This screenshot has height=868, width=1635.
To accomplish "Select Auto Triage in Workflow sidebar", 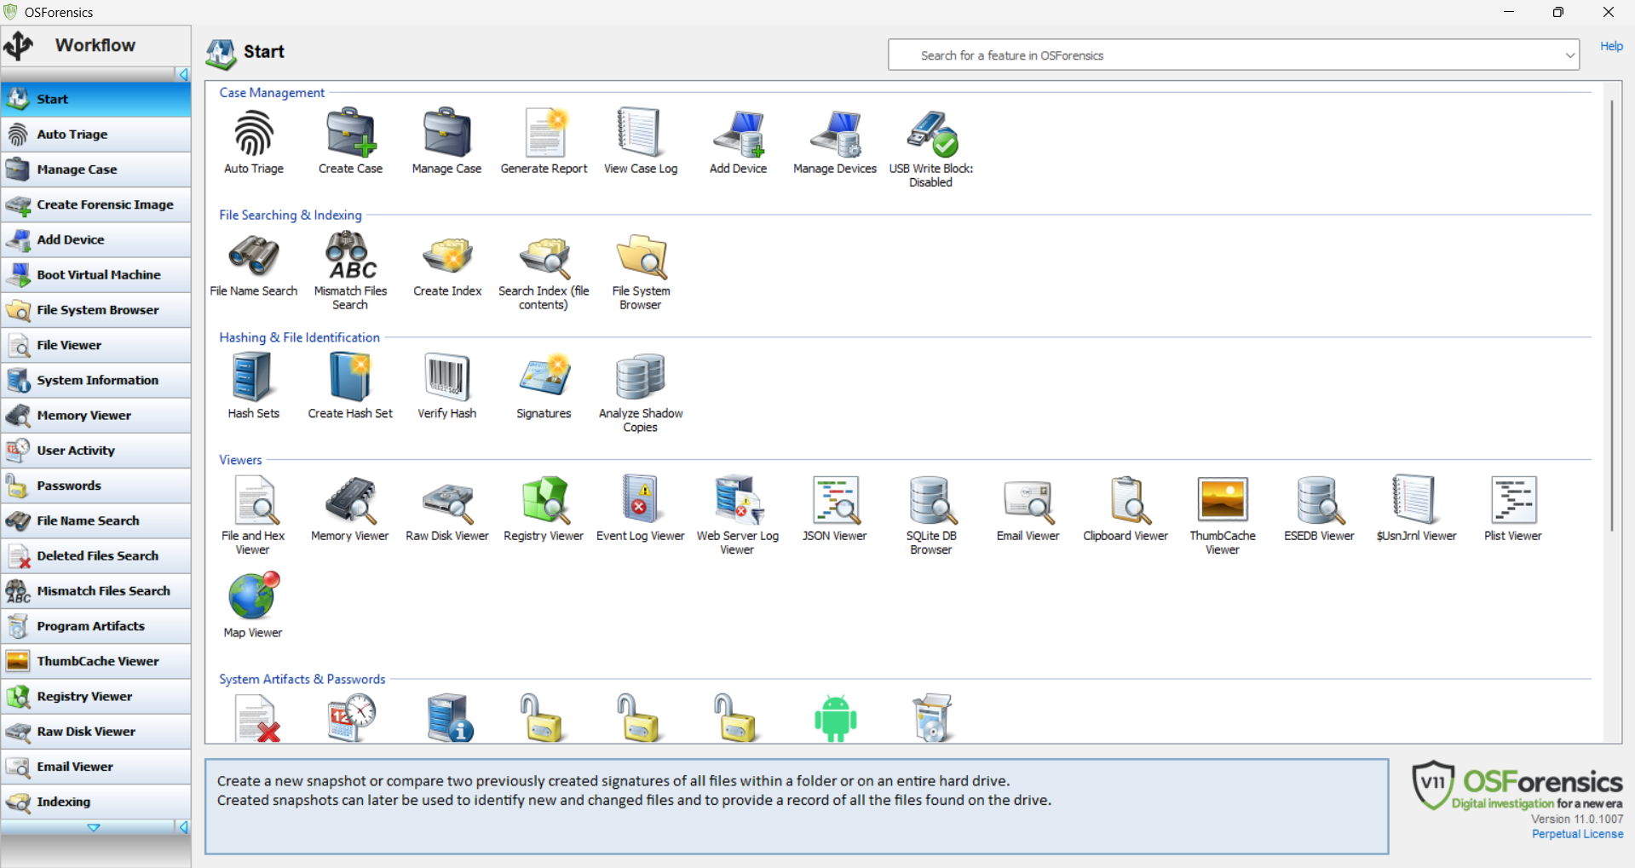I will click(95, 134).
